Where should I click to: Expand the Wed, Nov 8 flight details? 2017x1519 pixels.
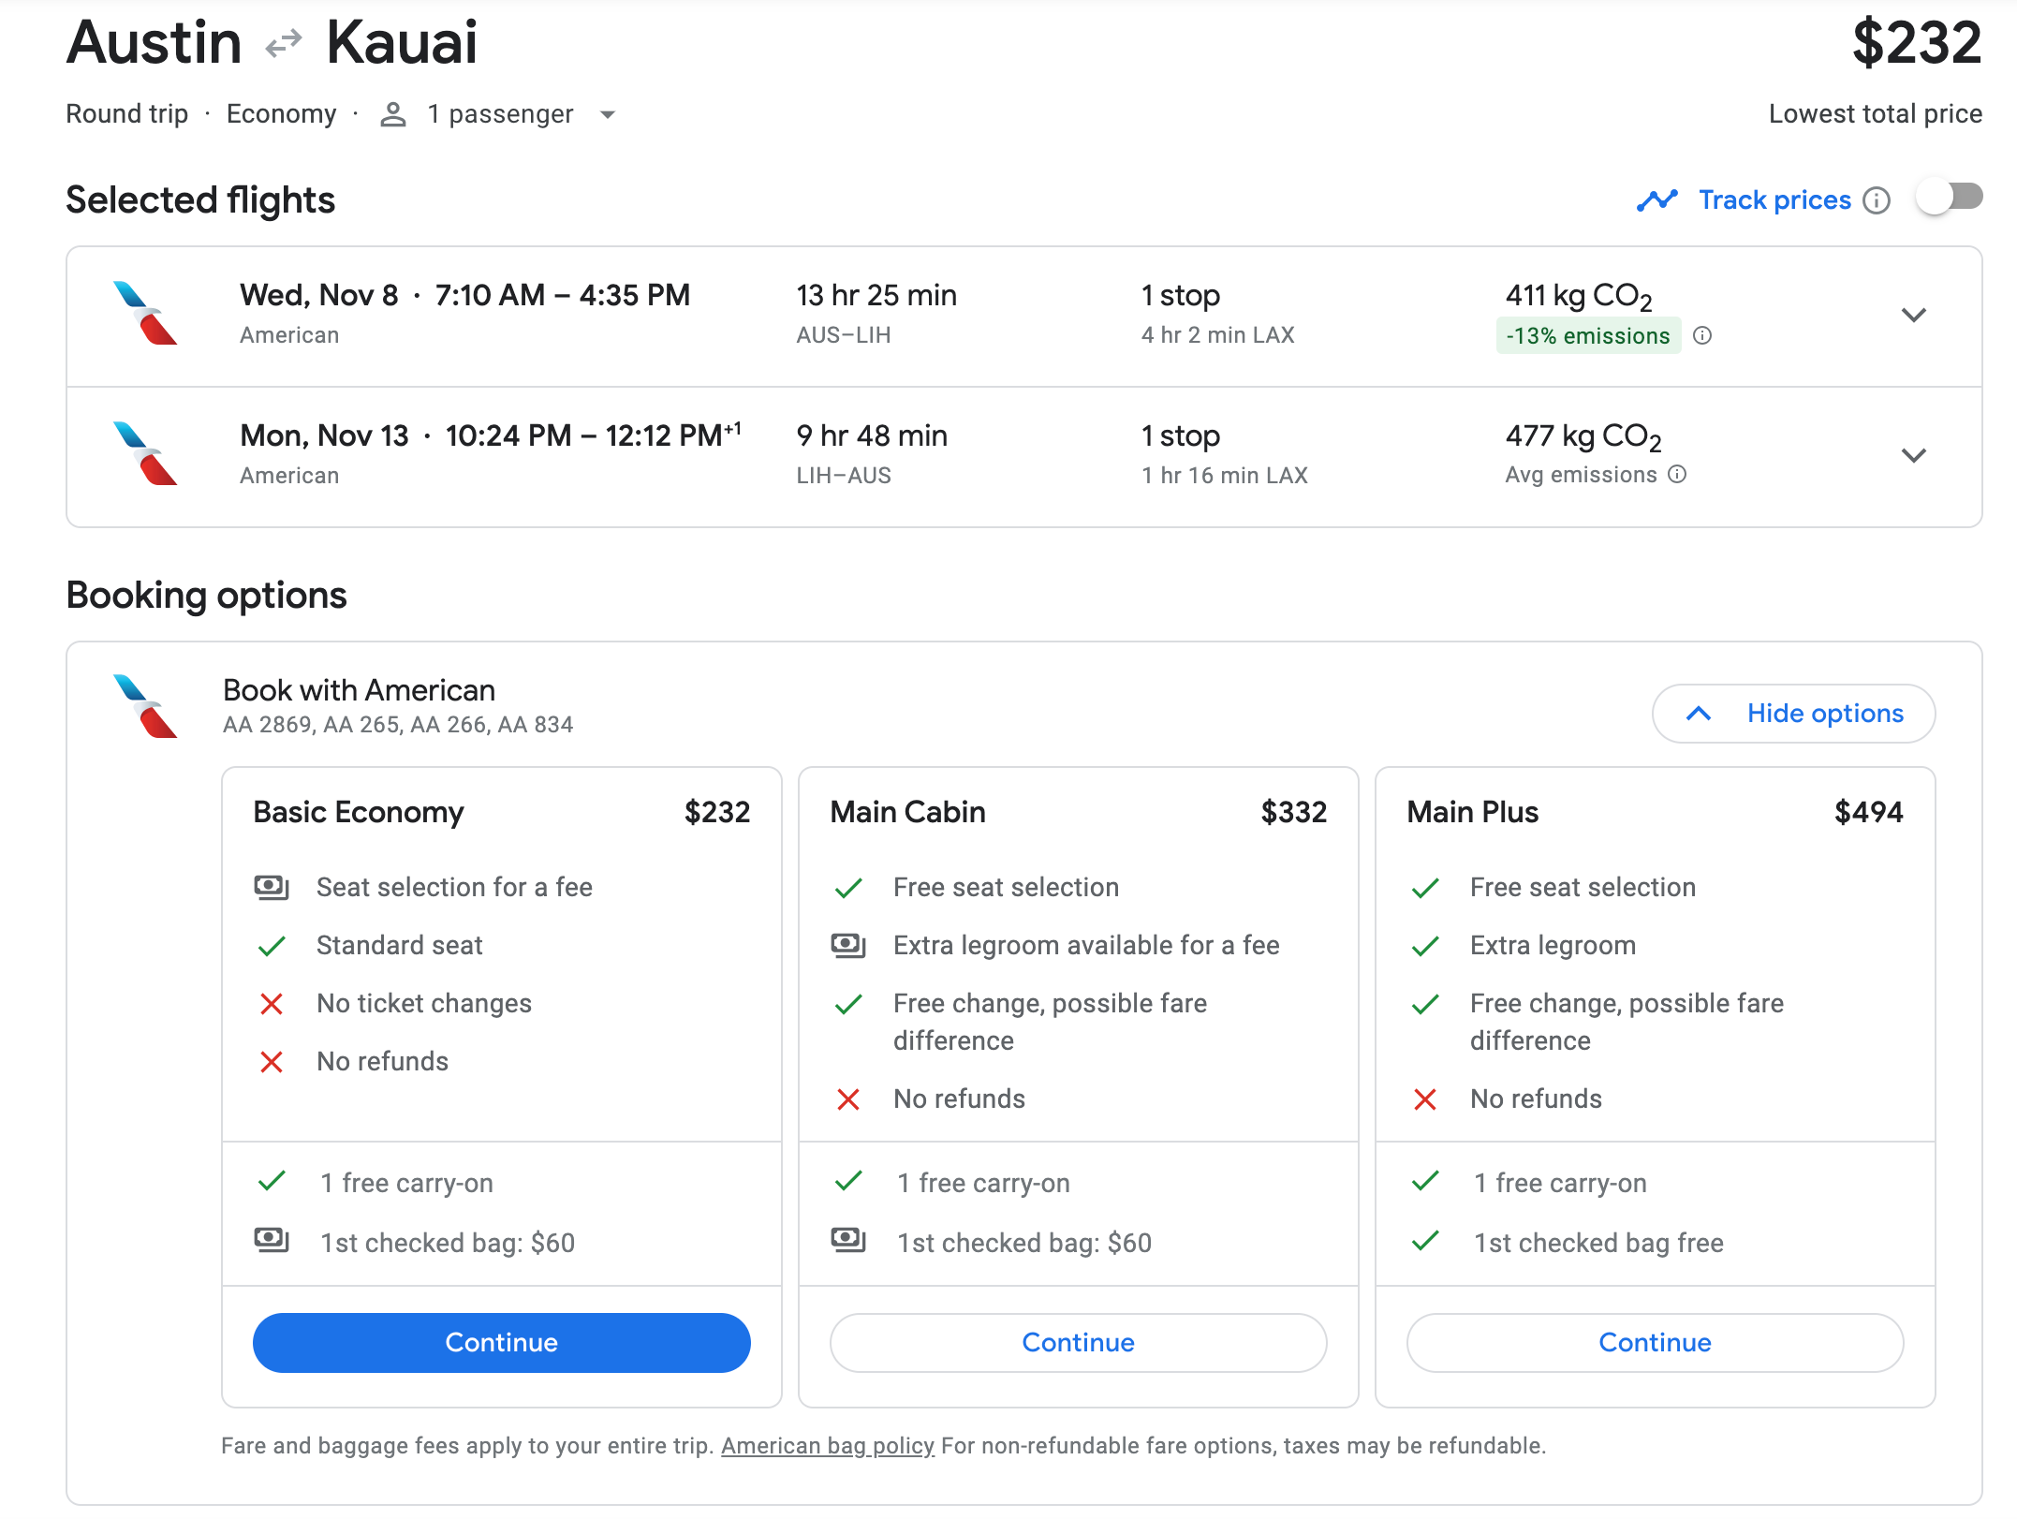(1913, 315)
